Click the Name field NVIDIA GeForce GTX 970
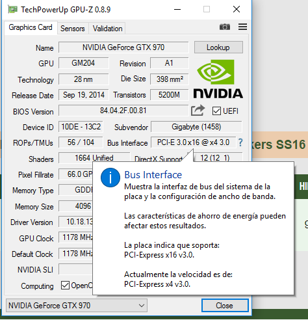308x320 pixels. tap(123, 47)
